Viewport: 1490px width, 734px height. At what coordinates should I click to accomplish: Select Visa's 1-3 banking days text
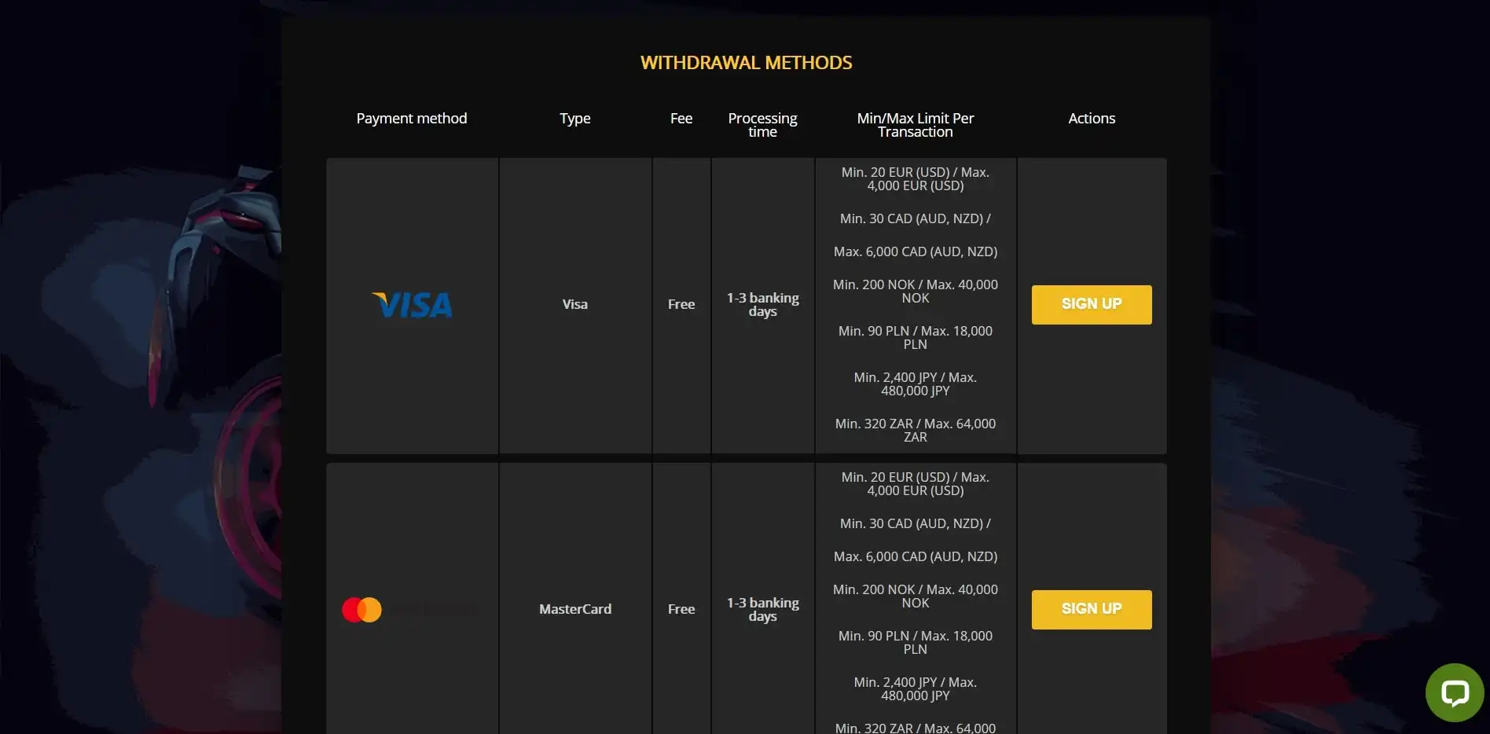click(x=762, y=305)
